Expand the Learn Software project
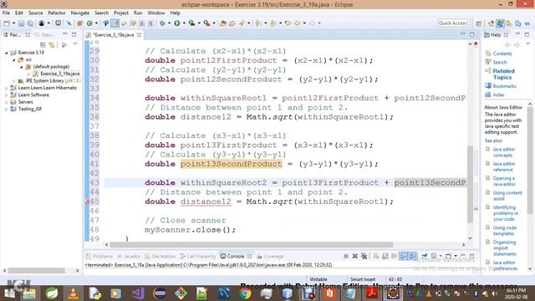Image resolution: width=535 pixels, height=301 pixels. tap(6, 94)
